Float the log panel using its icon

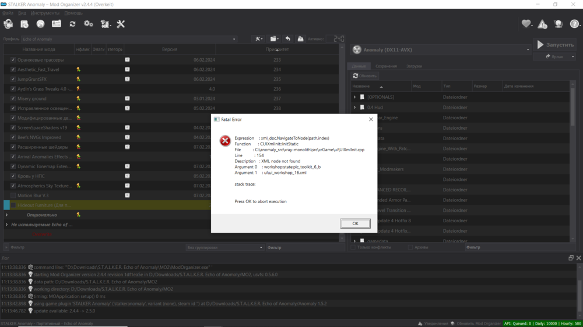(x=571, y=258)
